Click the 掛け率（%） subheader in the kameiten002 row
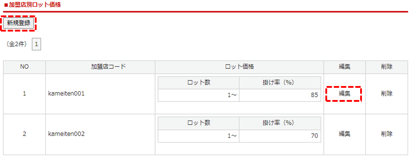The width and height of the screenshot is (410, 157). pyautogui.click(x=280, y=123)
